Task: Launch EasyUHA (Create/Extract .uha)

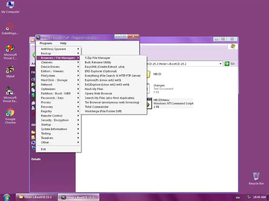Action: 113,67
